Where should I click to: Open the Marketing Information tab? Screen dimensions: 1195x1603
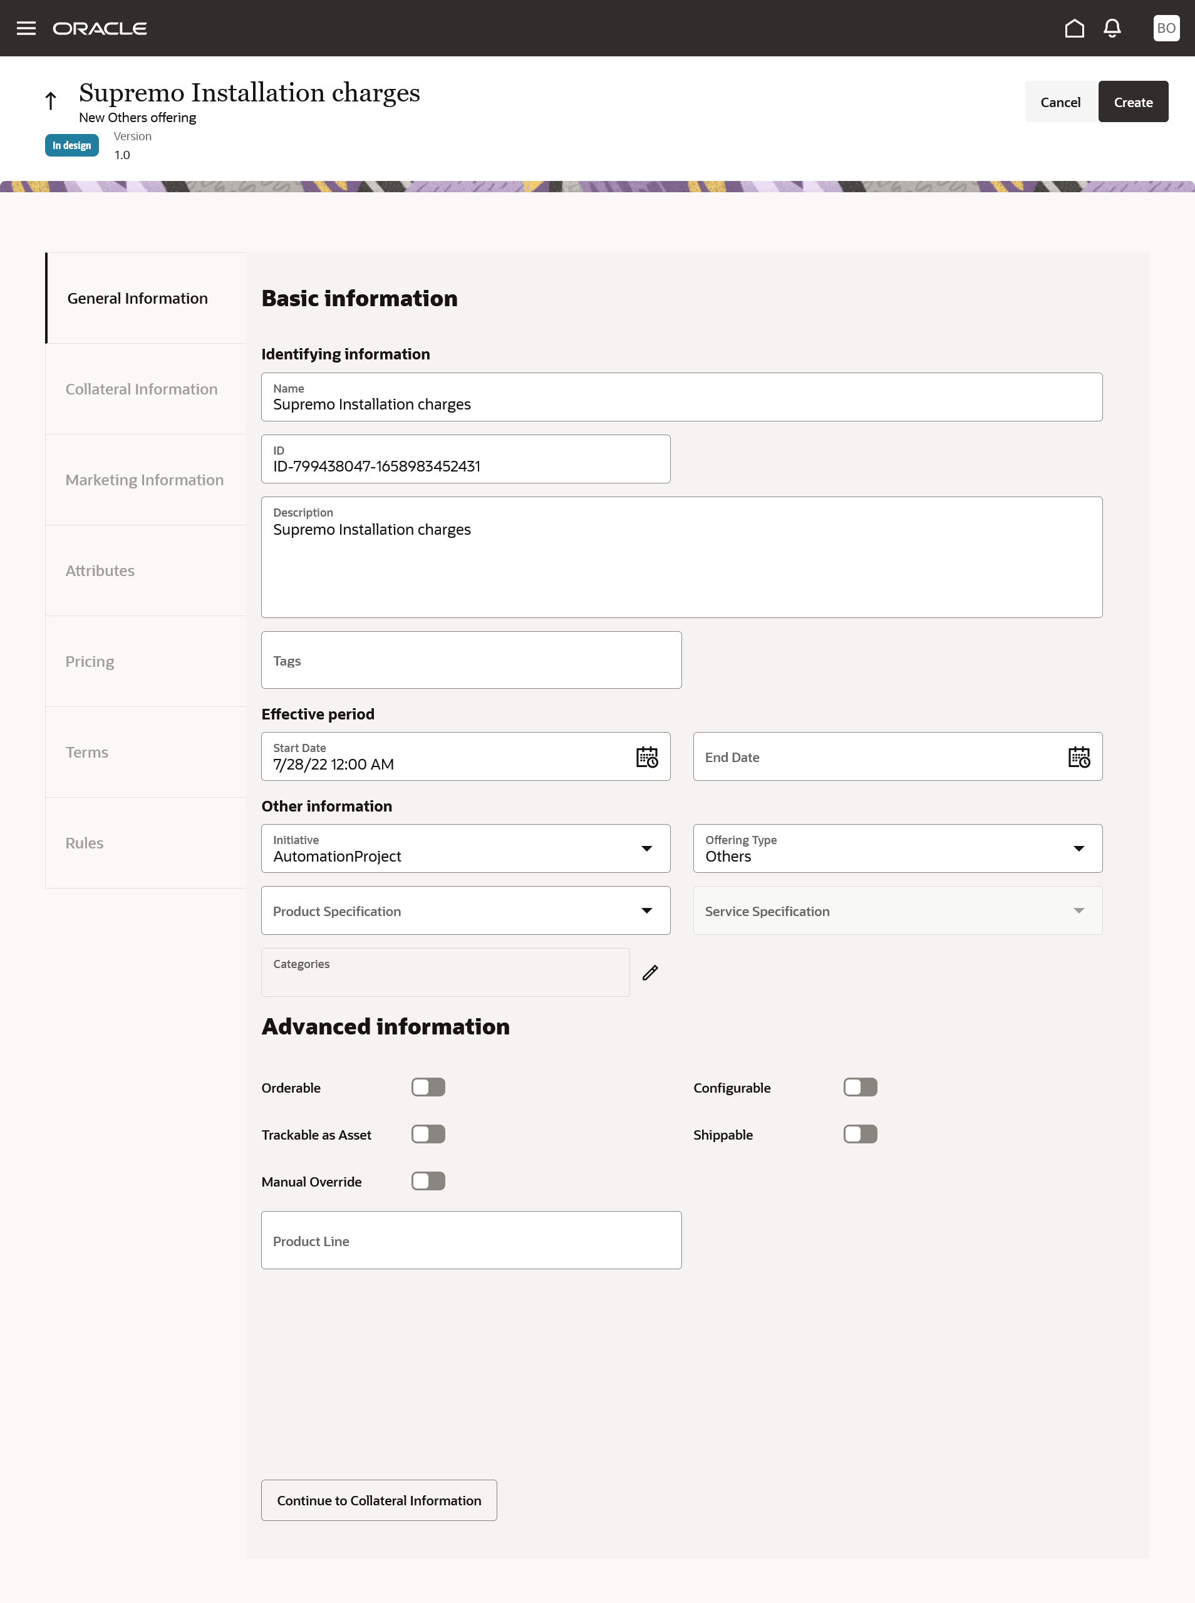pyautogui.click(x=144, y=480)
